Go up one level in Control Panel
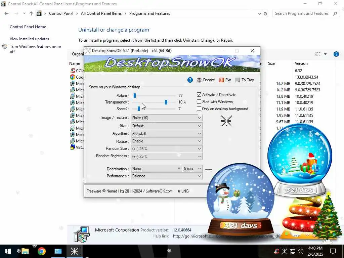Screen dimensions: 344x258 coord(31,13)
